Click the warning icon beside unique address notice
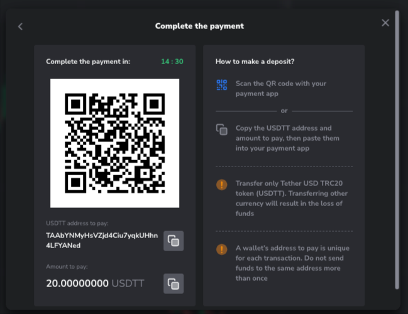This screenshot has height=314, width=408. (x=221, y=249)
